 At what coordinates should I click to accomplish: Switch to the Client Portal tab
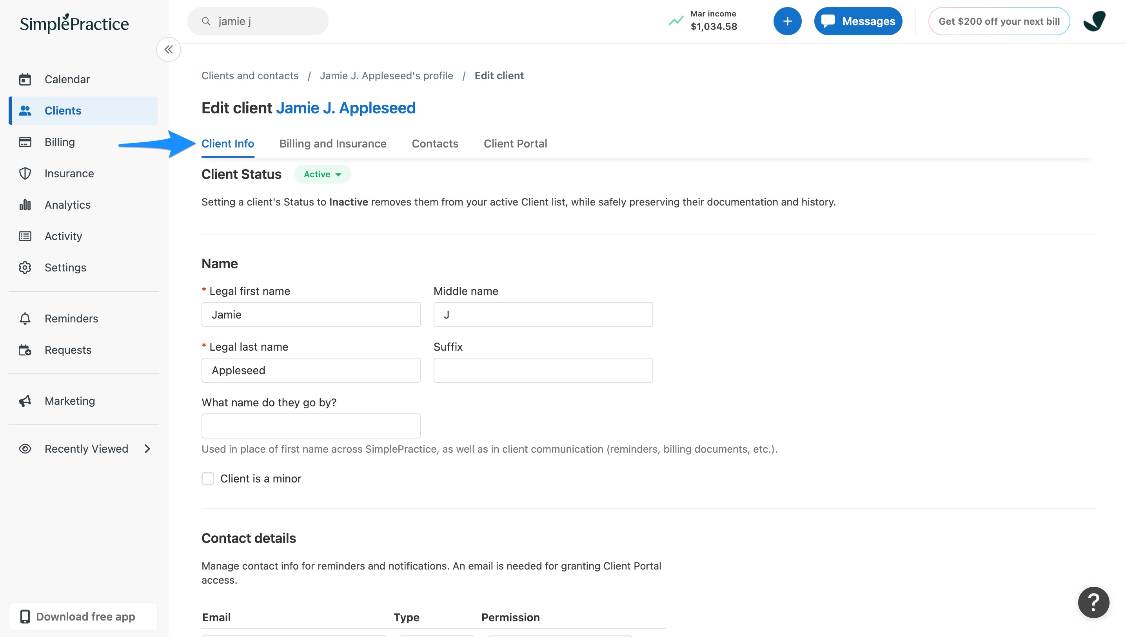click(x=515, y=144)
